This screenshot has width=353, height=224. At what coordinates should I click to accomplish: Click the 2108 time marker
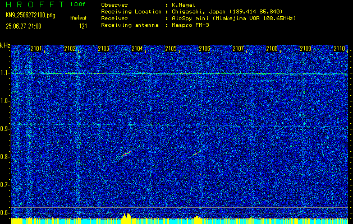pos(272,49)
